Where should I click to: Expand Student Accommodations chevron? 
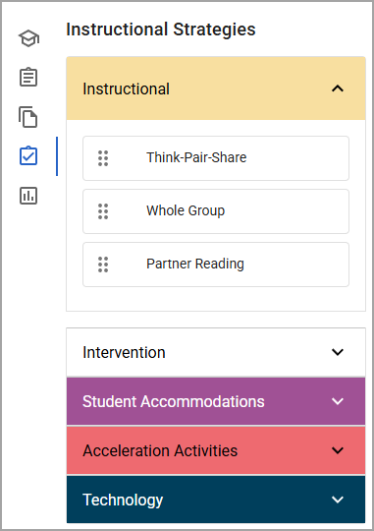[x=338, y=401]
